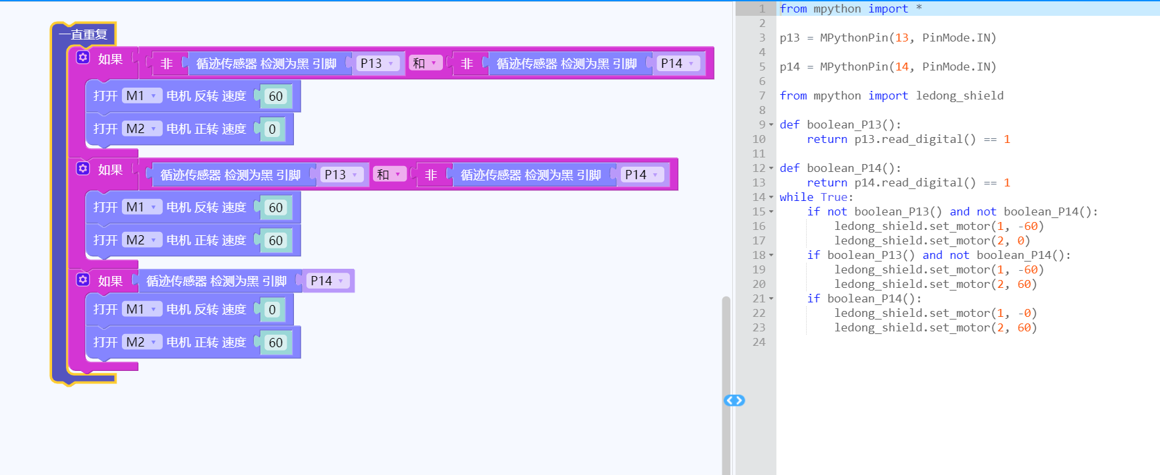Image resolution: width=1160 pixels, height=475 pixels.
Task: Collapse code fold arrow at line 9
Action: point(771,125)
